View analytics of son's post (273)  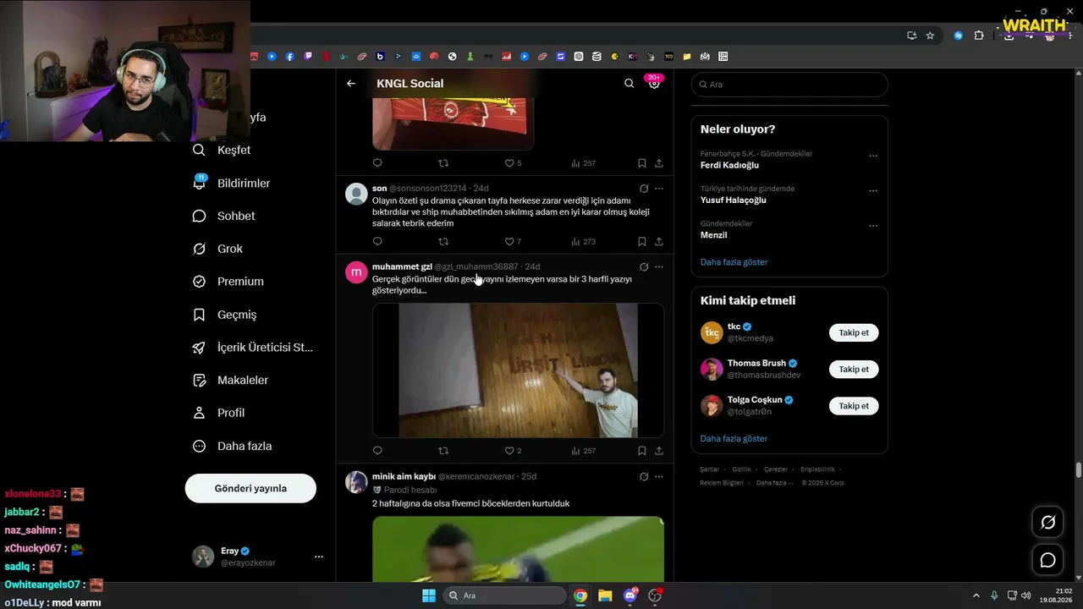pyautogui.click(x=584, y=241)
